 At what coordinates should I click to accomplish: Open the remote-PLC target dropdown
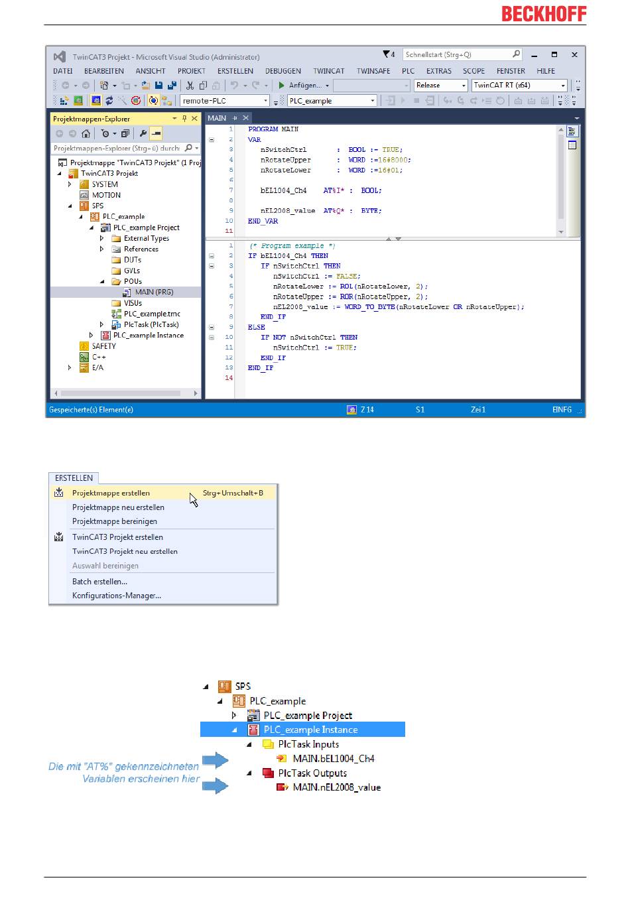266,101
